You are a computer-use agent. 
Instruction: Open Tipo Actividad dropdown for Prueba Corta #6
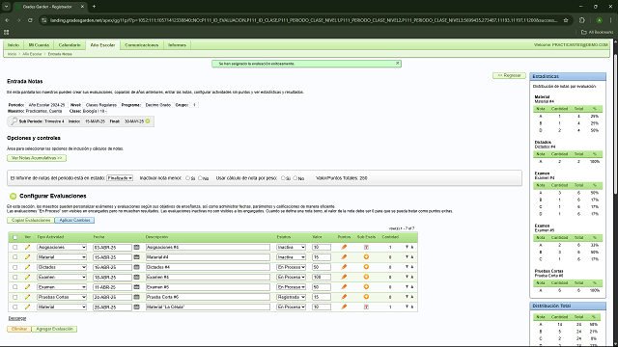coord(62,297)
